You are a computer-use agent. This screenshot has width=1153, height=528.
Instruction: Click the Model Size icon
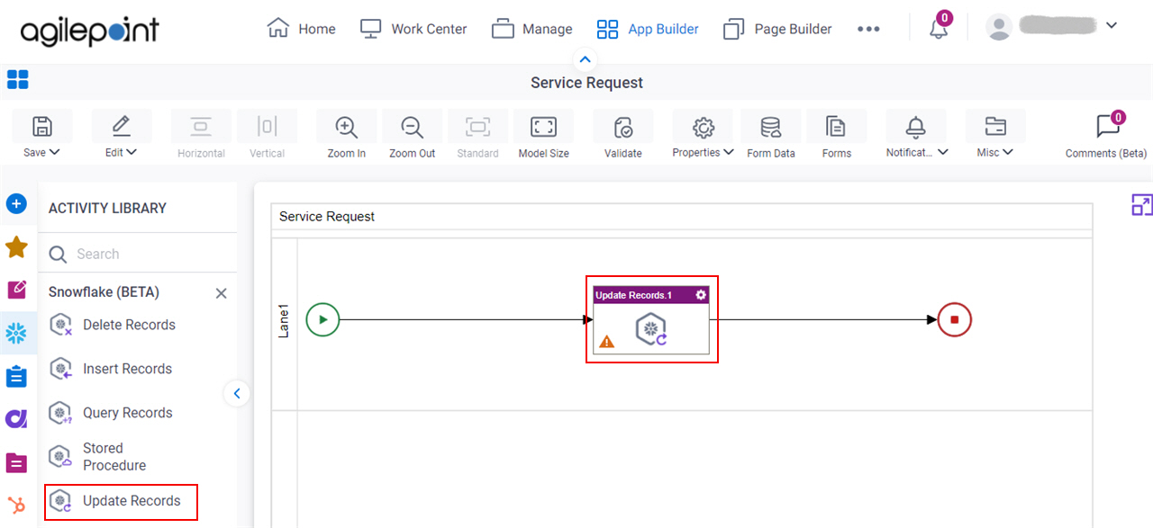tap(544, 127)
